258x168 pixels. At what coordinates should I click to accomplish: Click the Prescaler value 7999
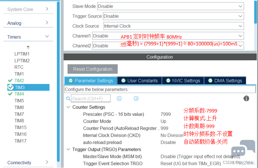[x=166, y=114]
